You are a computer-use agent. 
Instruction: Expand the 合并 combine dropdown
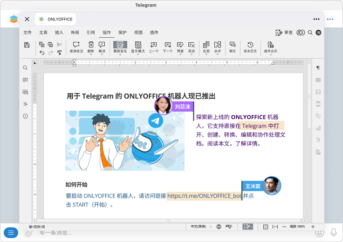218,54
